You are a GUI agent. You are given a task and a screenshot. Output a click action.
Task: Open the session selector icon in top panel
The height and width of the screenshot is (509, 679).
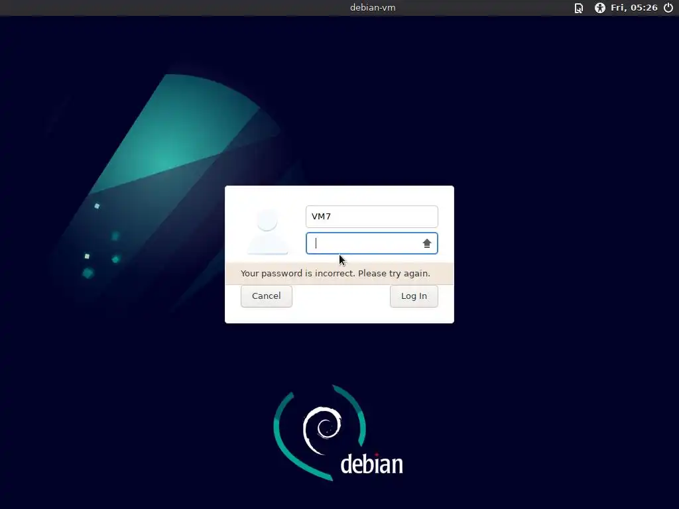coord(578,8)
